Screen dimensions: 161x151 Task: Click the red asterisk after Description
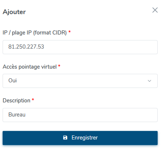click(33, 99)
